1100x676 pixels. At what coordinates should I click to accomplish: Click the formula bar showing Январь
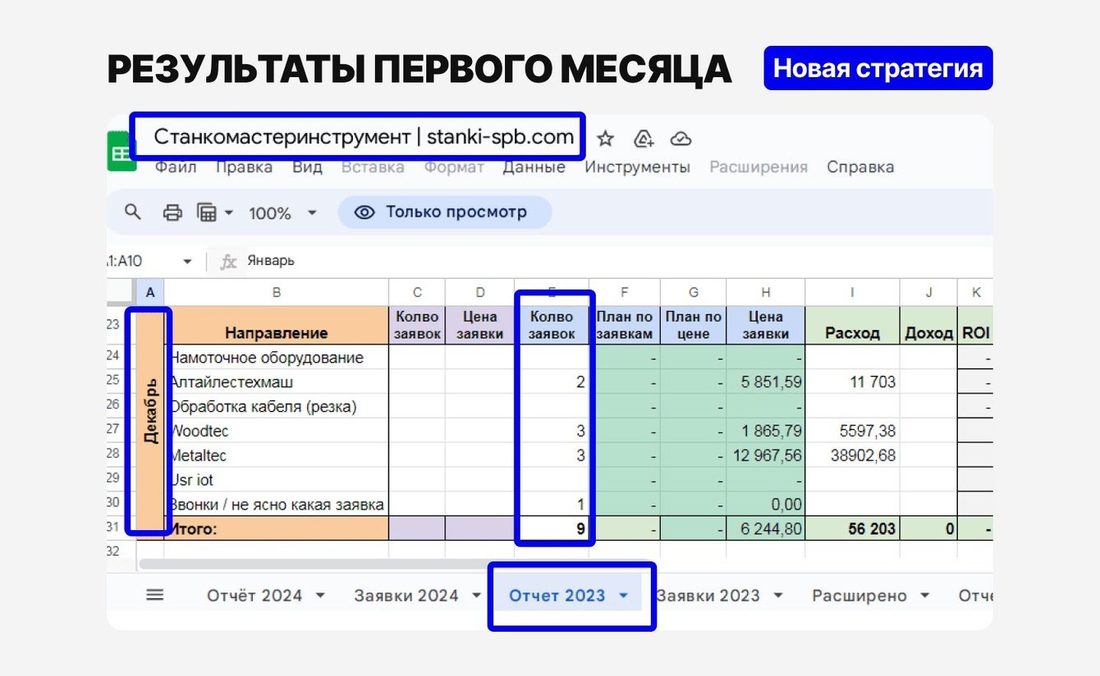(x=271, y=261)
